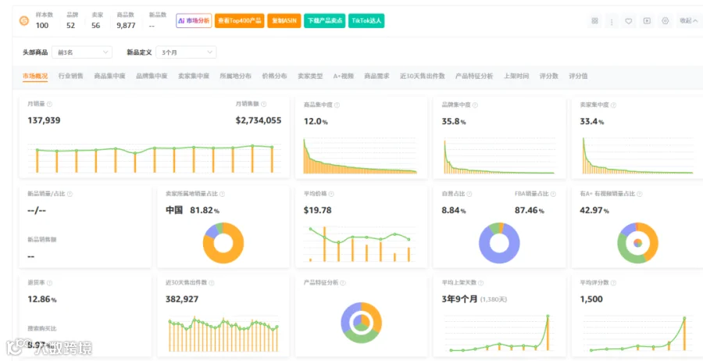Collapse the panel with 收起 chevron

[x=688, y=20]
